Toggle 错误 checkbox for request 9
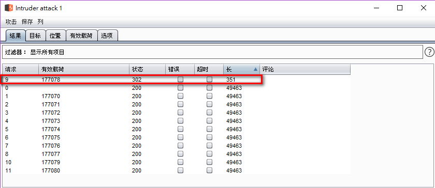Image resolution: width=435 pixels, height=188 pixels. point(181,80)
